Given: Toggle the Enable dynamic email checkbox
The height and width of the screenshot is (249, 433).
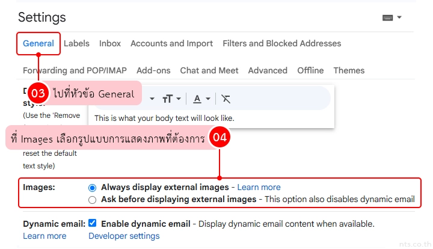Looking at the screenshot, I should tap(93, 223).
